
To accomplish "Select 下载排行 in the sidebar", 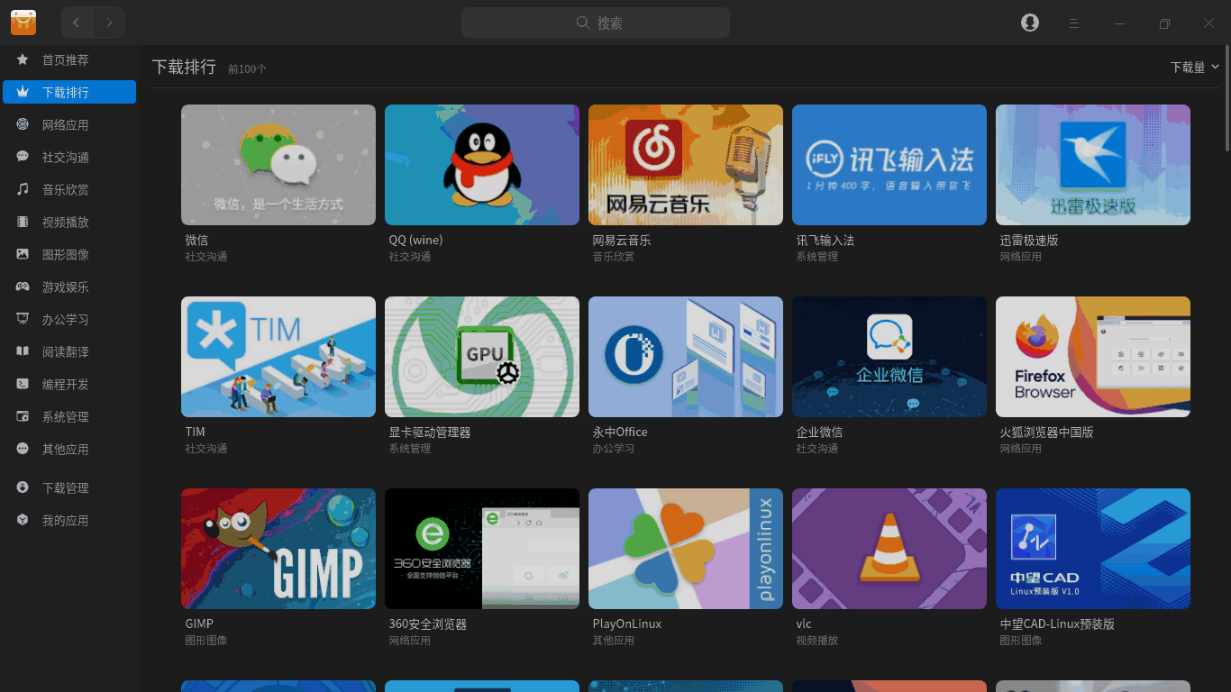I will click(x=69, y=92).
